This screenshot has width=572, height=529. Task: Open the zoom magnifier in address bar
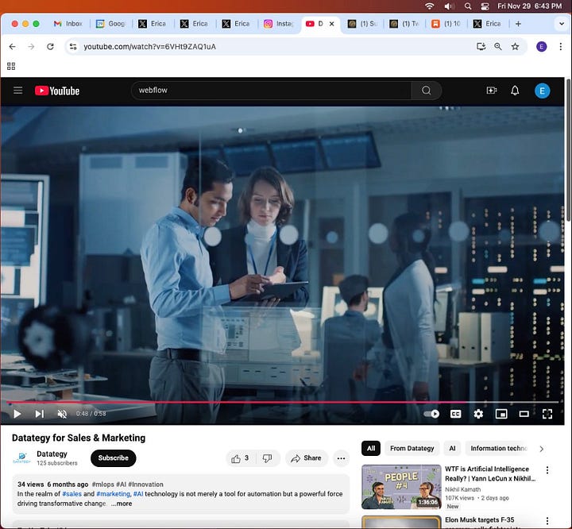(498, 46)
